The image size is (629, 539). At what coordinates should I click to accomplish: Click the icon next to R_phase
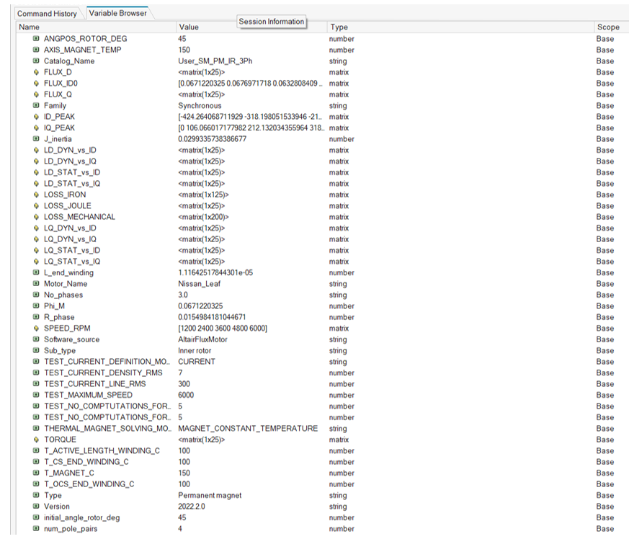tap(36, 317)
